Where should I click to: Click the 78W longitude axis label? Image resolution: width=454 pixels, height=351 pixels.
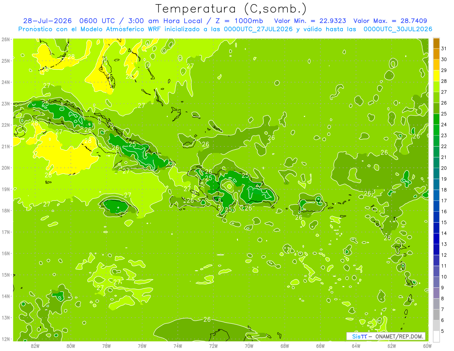point(106,346)
